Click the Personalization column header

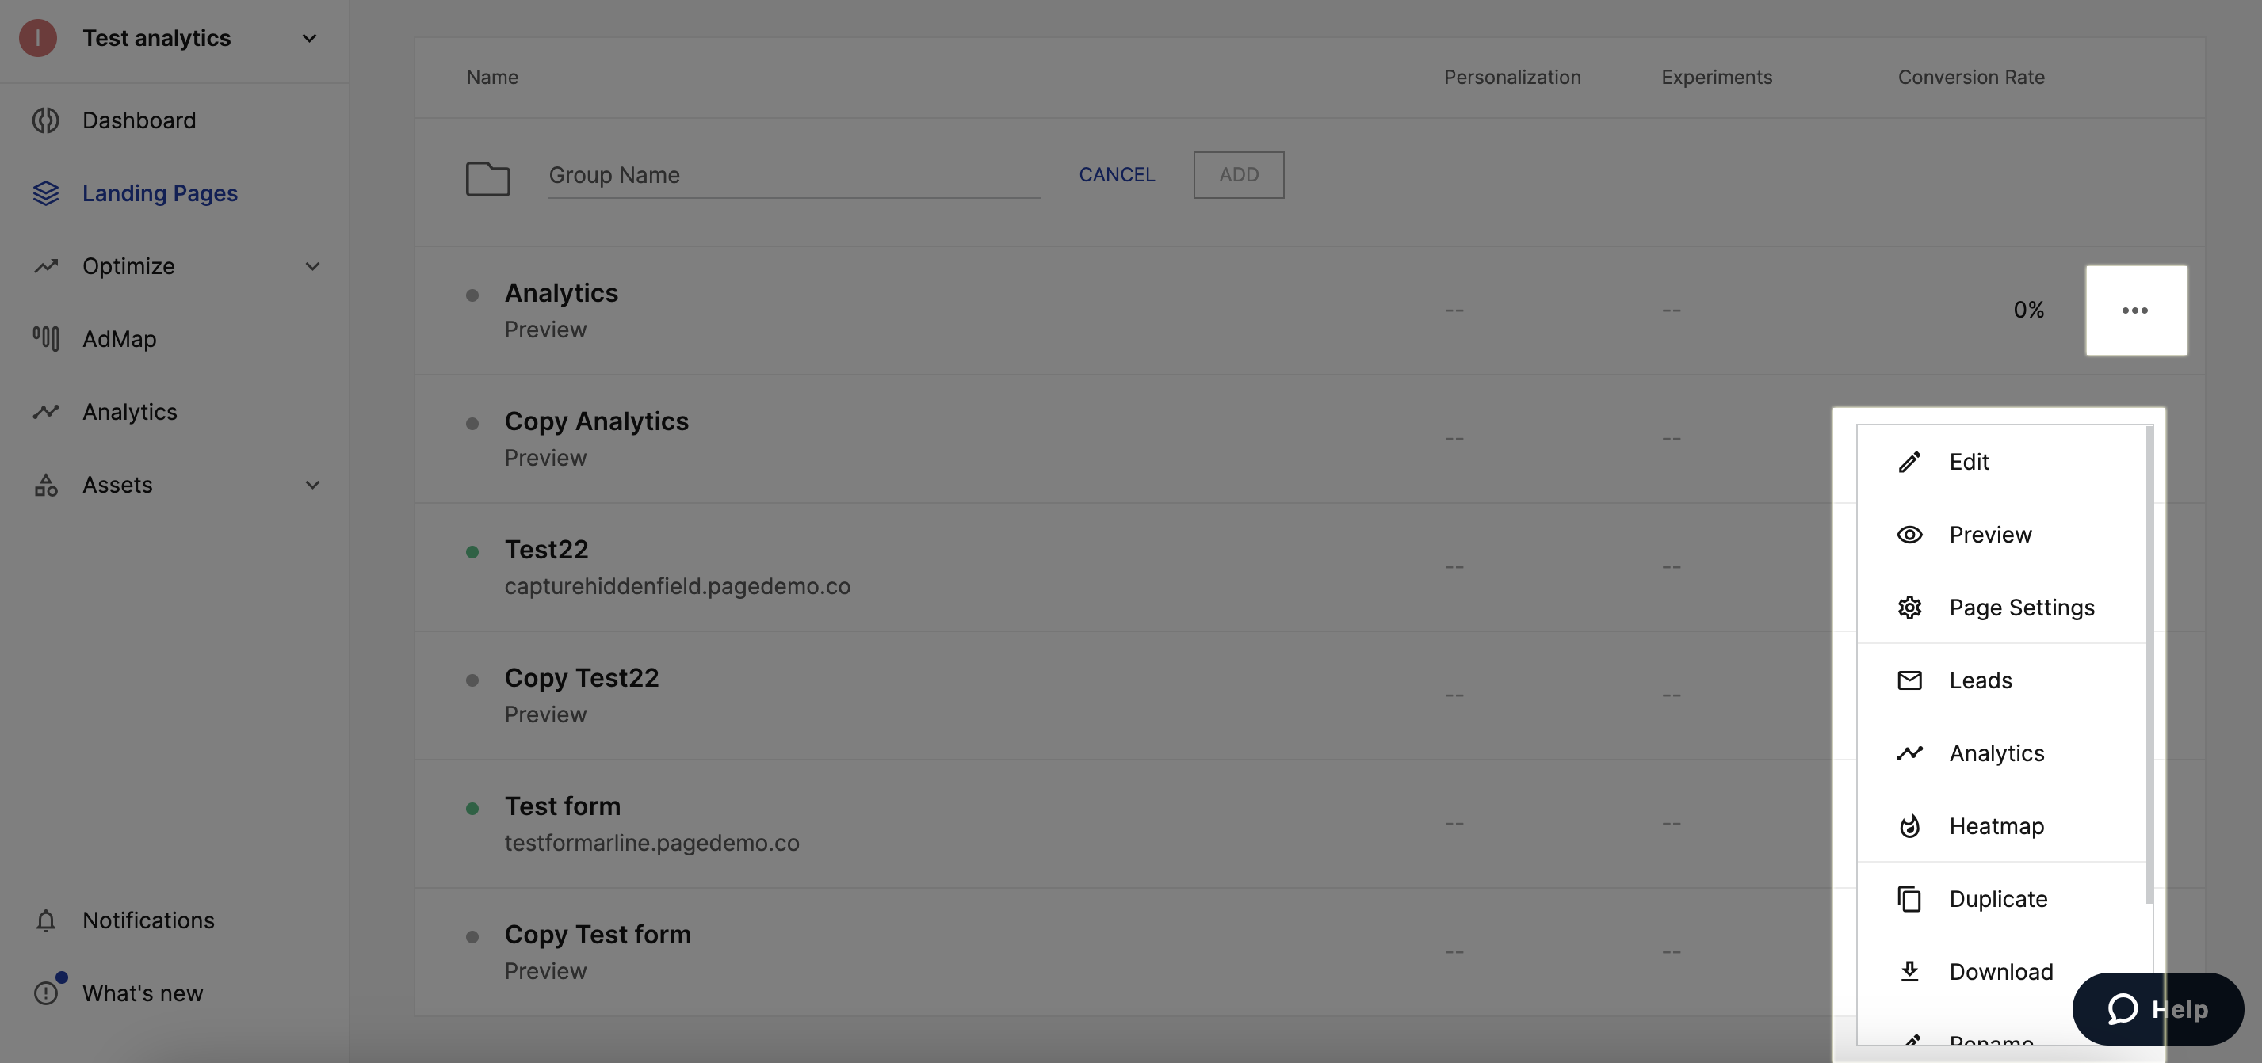pyautogui.click(x=1512, y=78)
